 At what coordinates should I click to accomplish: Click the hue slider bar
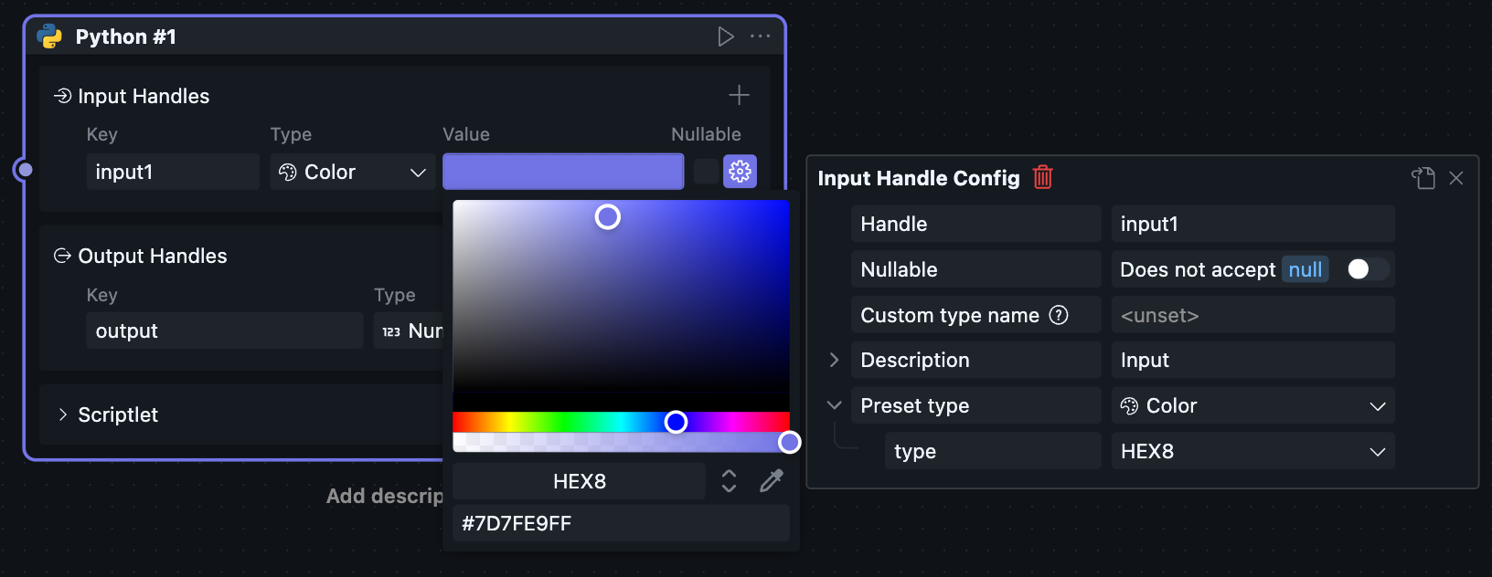549,422
